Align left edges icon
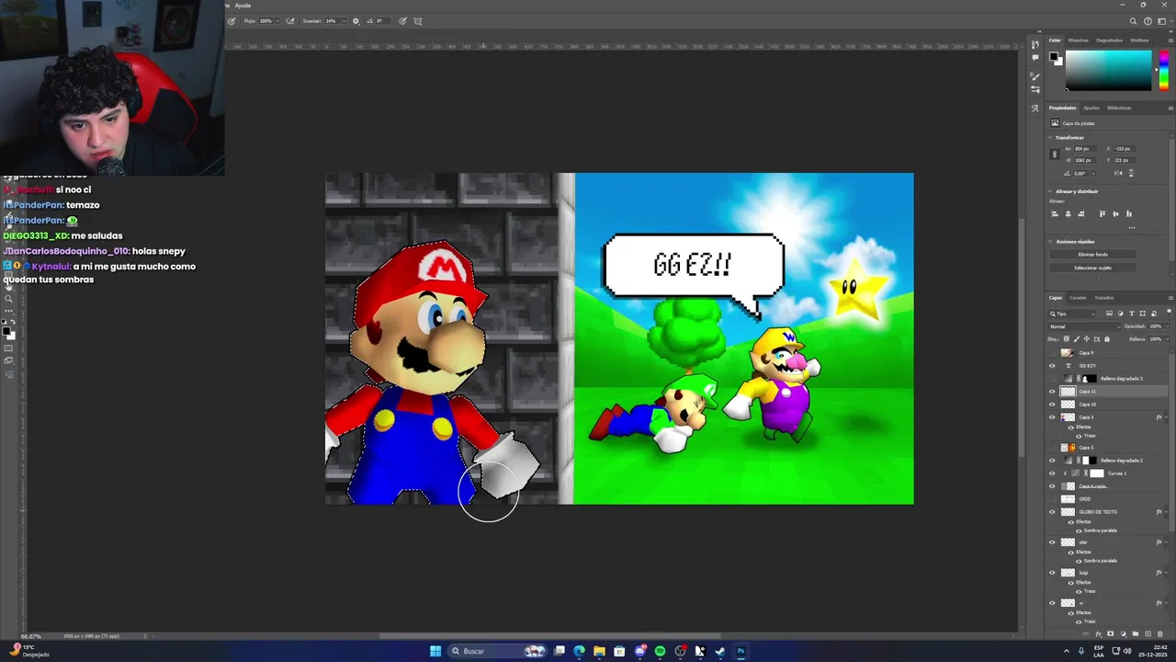 (x=1055, y=213)
